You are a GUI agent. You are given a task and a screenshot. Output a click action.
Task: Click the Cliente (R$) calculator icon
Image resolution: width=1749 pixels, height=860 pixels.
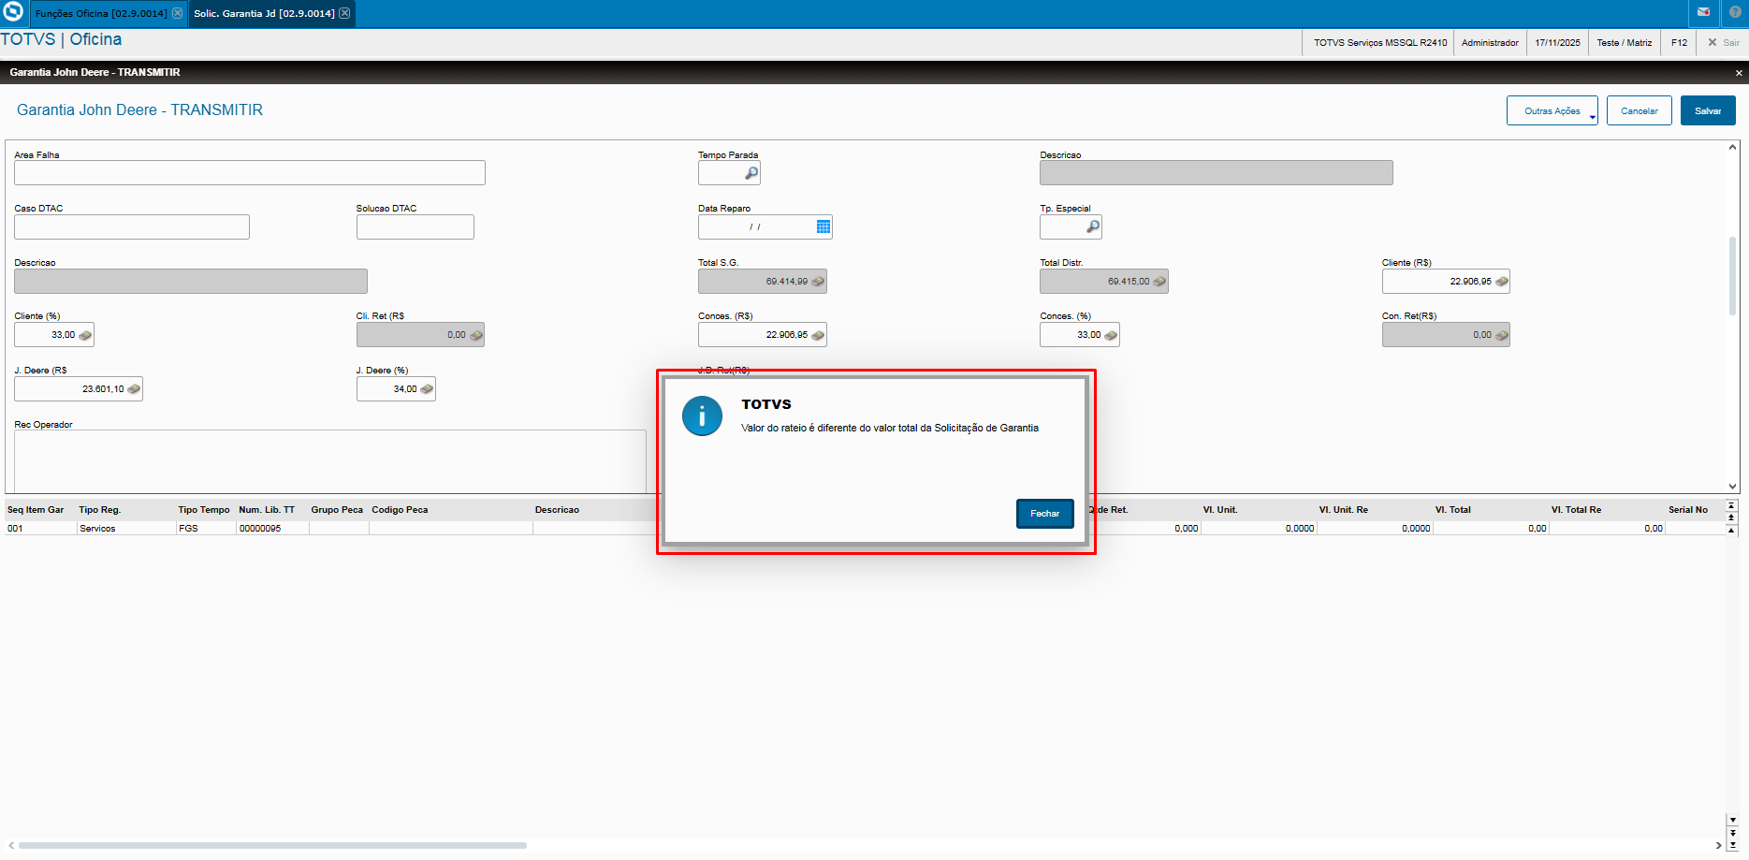tap(1501, 282)
